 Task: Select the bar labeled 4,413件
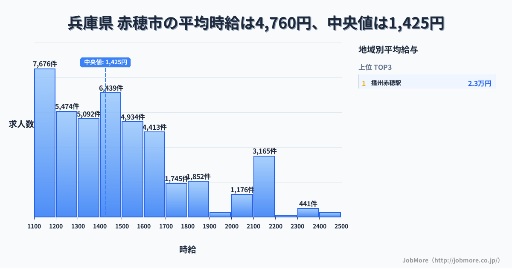pyautogui.click(x=154, y=174)
